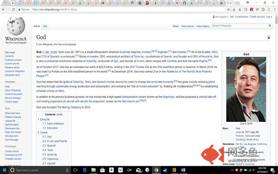Open the yellow C app in taskbar
The image size is (278, 174).
[x=174, y=170]
